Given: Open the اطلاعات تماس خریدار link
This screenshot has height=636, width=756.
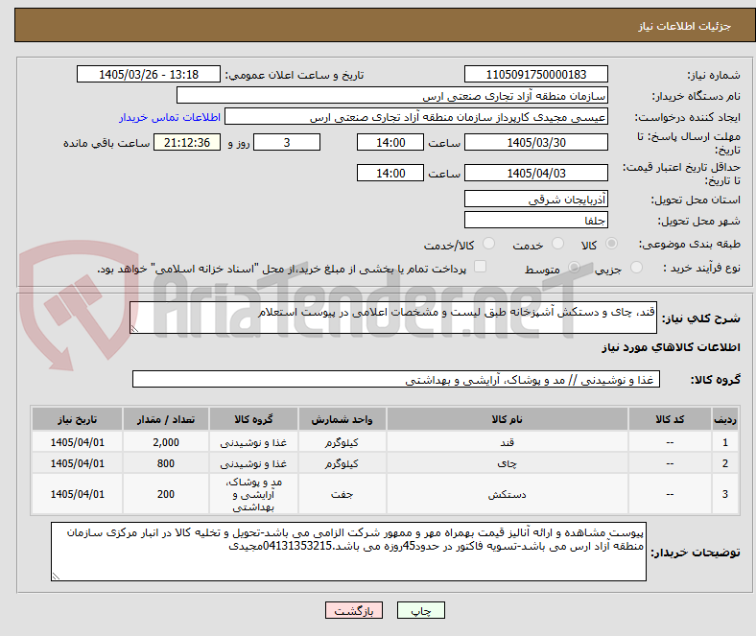Looking at the screenshot, I should pos(170,117).
